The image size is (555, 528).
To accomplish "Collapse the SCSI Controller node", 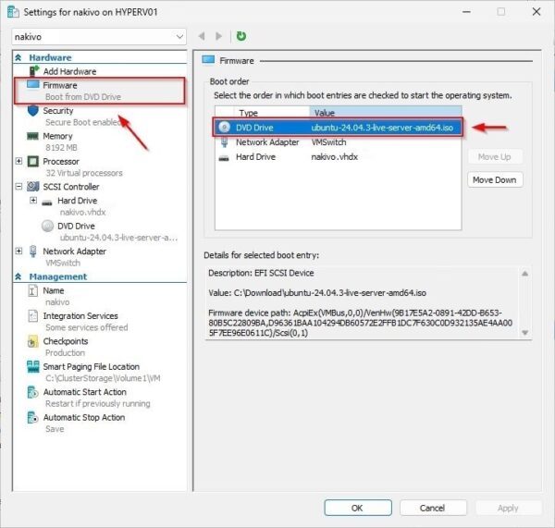I will [x=18, y=187].
